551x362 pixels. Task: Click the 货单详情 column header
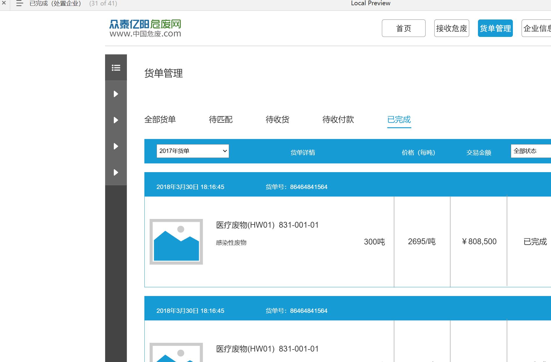click(x=303, y=153)
